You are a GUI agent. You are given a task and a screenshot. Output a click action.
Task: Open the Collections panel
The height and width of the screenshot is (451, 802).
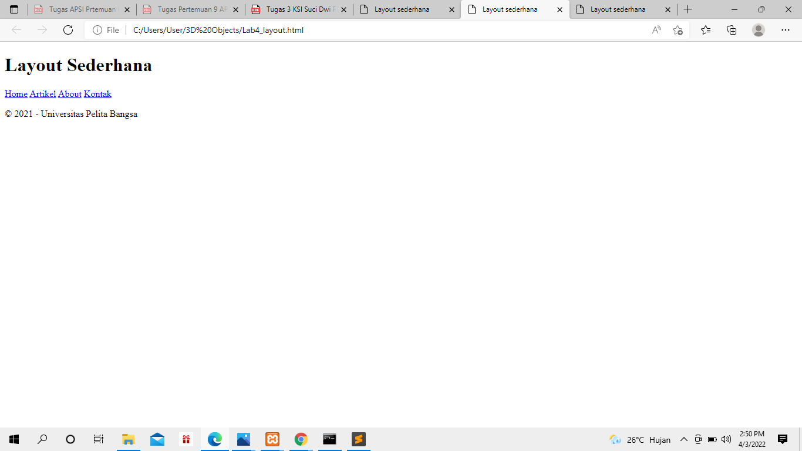pyautogui.click(x=732, y=30)
